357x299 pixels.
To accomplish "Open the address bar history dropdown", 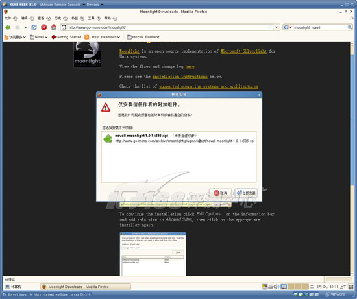I will tap(277, 27).
